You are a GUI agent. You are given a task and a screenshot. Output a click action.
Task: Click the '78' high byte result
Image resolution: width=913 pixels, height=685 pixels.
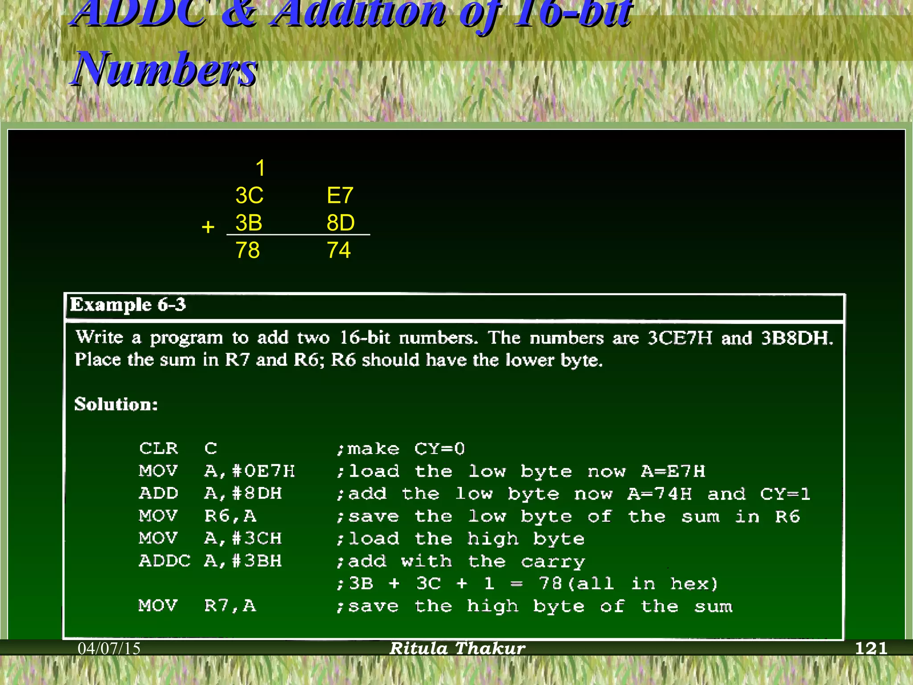coord(247,250)
